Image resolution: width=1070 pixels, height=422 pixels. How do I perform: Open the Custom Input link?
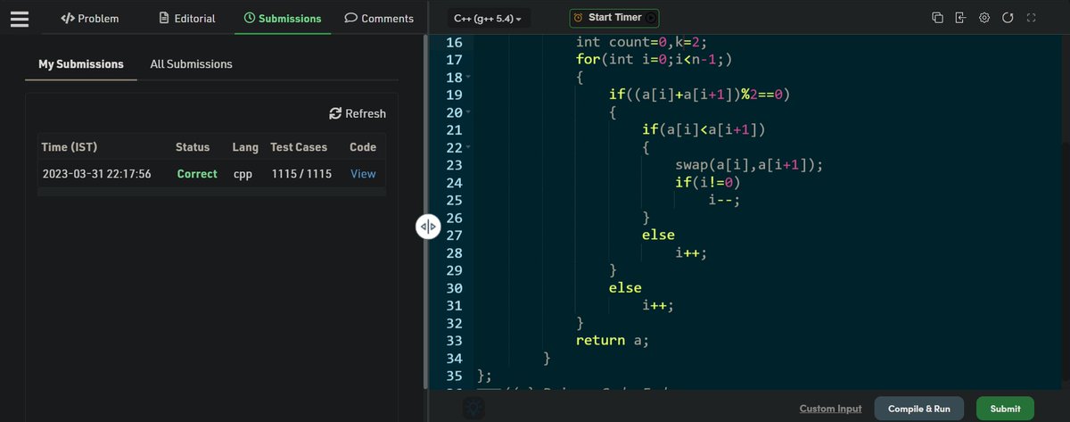pos(830,409)
